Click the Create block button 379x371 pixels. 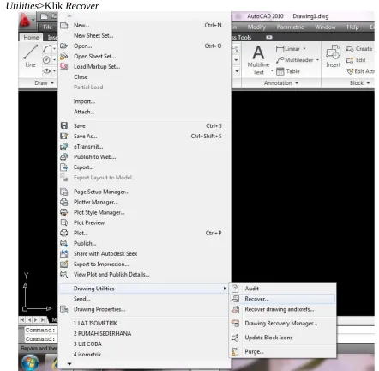click(359, 49)
